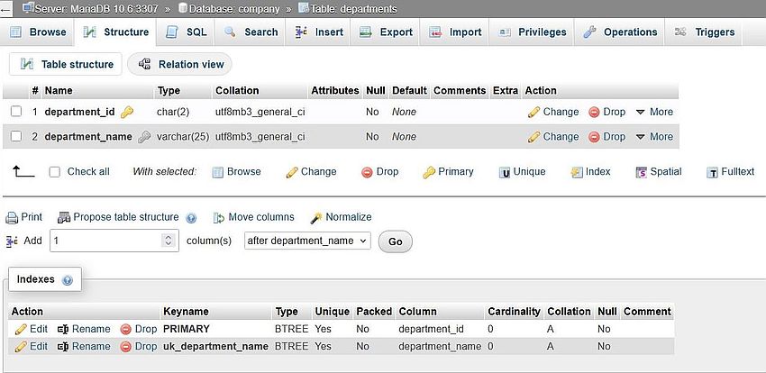Click Unique icon in With selected
766x373 pixels.
pos(505,172)
